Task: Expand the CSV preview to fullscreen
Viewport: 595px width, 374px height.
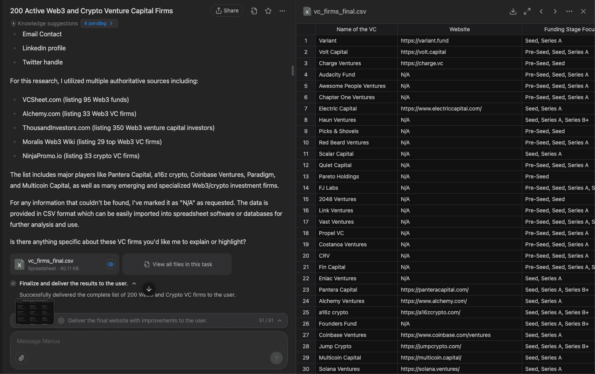Action: (x=527, y=11)
